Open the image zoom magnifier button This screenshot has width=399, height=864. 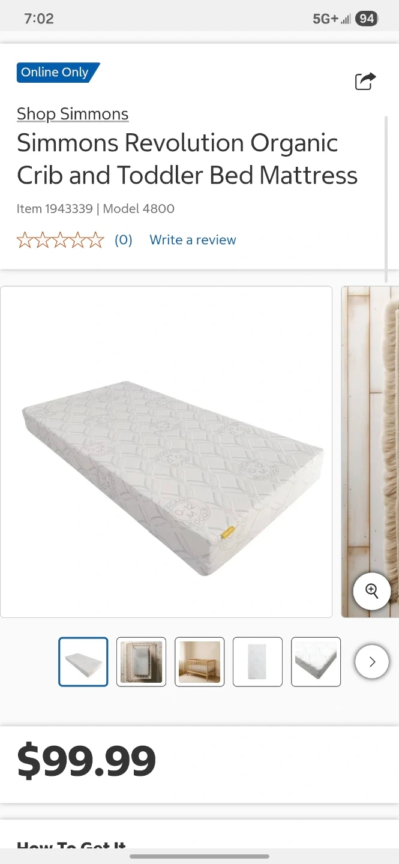(x=372, y=591)
